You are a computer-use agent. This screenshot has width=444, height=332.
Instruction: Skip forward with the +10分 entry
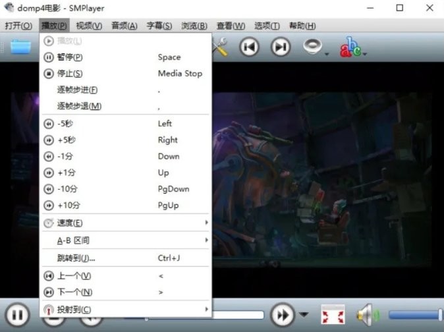tap(125, 206)
